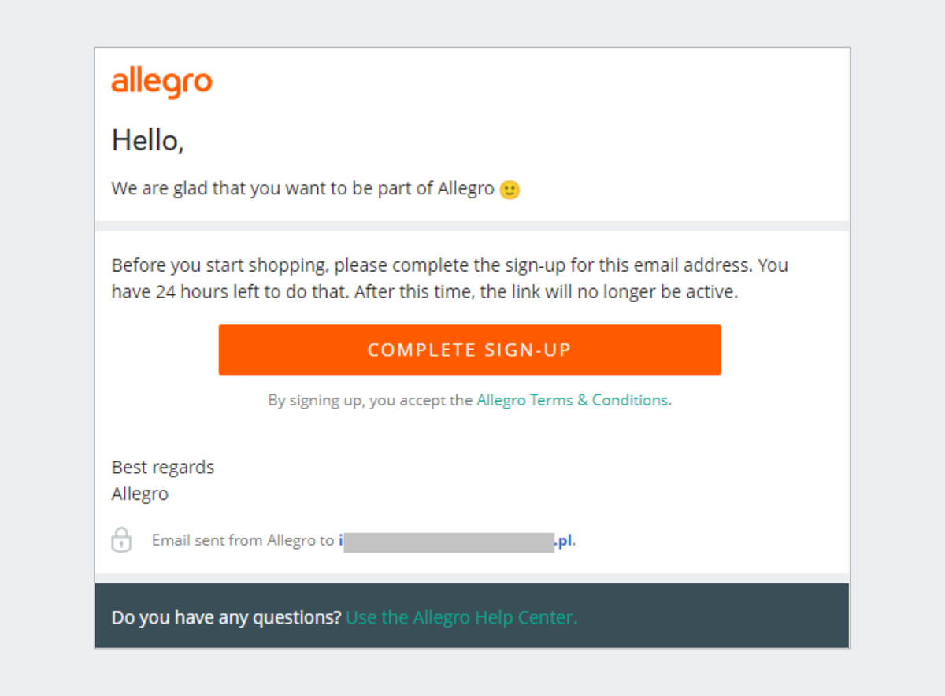This screenshot has height=696, width=945.
Task: Click the ".pl" ending of the email address
Action: point(564,541)
